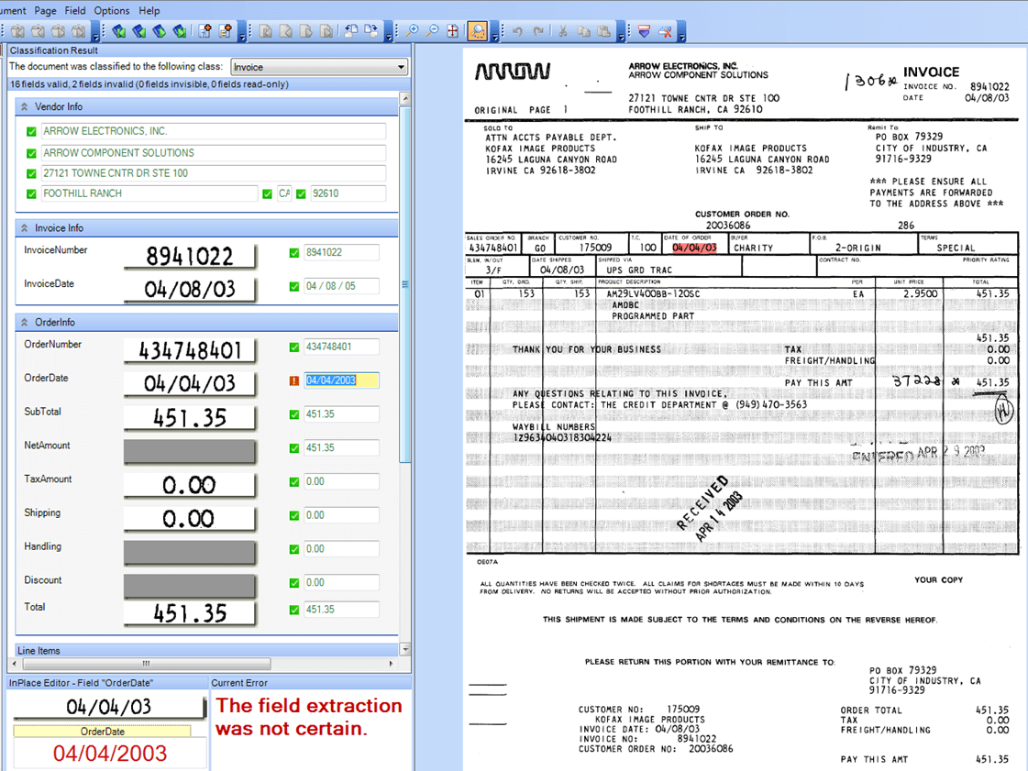Click the Redo arrow icon
The width and height of the screenshot is (1028, 771).
click(538, 31)
